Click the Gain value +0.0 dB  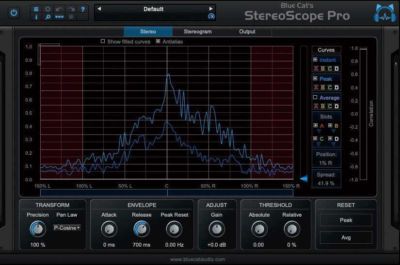click(x=216, y=245)
